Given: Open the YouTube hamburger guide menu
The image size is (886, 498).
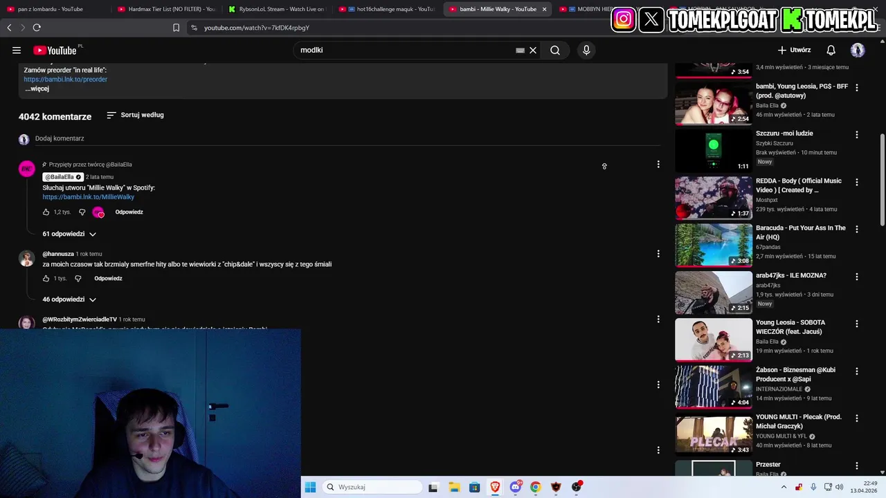Looking at the screenshot, I should (x=17, y=50).
